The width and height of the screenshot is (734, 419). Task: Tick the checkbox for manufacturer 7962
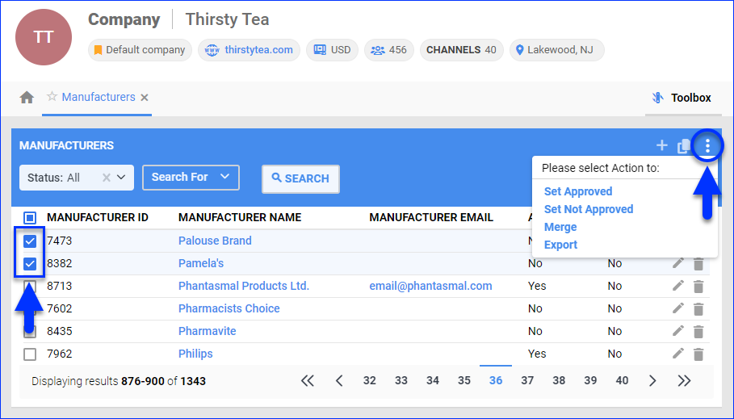[x=30, y=354]
